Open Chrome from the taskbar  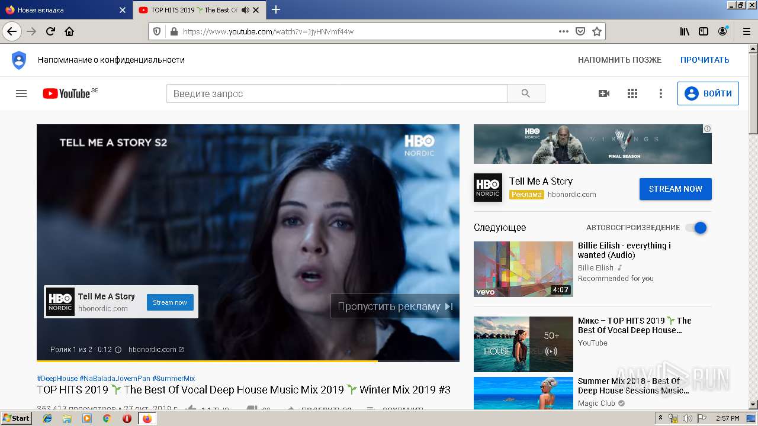(x=107, y=418)
